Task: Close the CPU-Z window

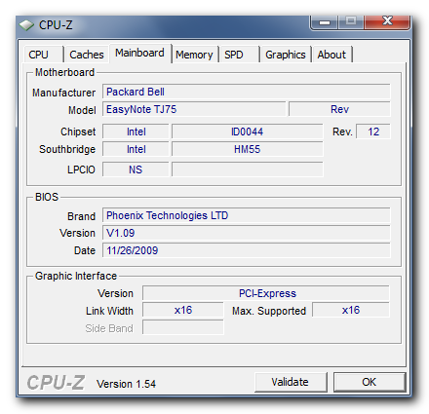Action: 387,22
